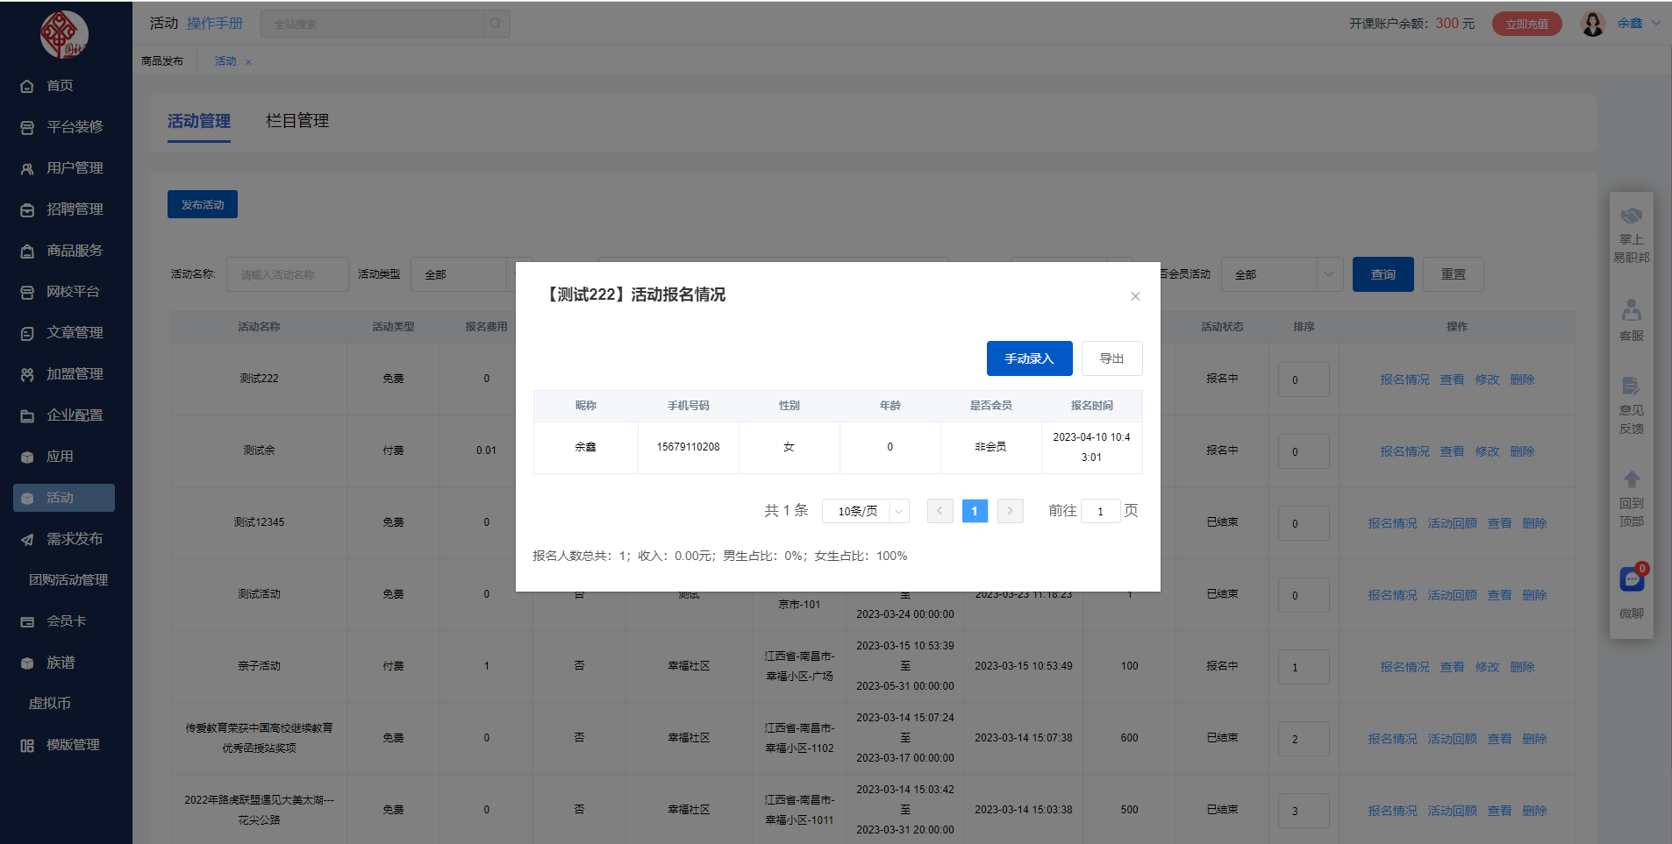Click the 用户管理 user icon
Image resolution: width=1672 pixels, height=844 pixels.
click(x=27, y=168)
